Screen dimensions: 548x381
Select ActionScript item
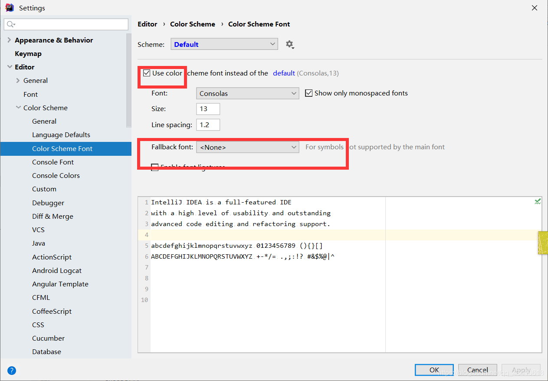coord(52,257)
